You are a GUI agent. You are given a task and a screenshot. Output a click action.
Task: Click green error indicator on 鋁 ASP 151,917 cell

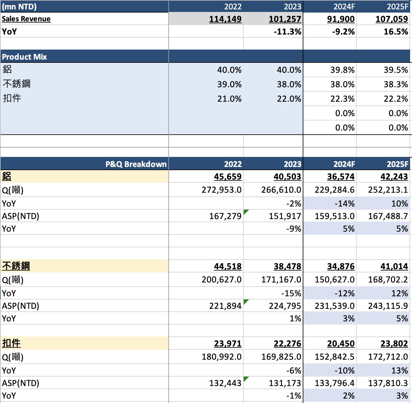pos(246,212)
